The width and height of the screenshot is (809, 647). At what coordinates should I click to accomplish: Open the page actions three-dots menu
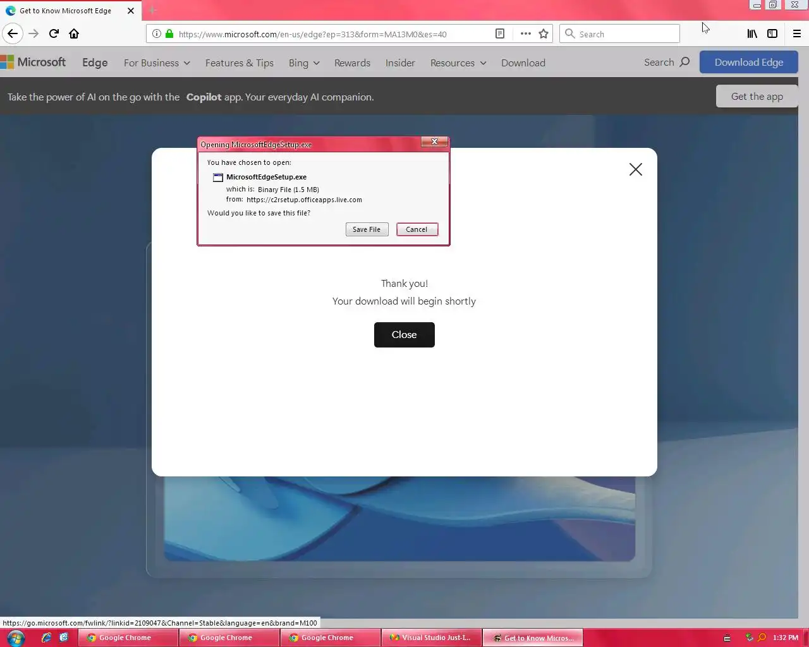525,33
